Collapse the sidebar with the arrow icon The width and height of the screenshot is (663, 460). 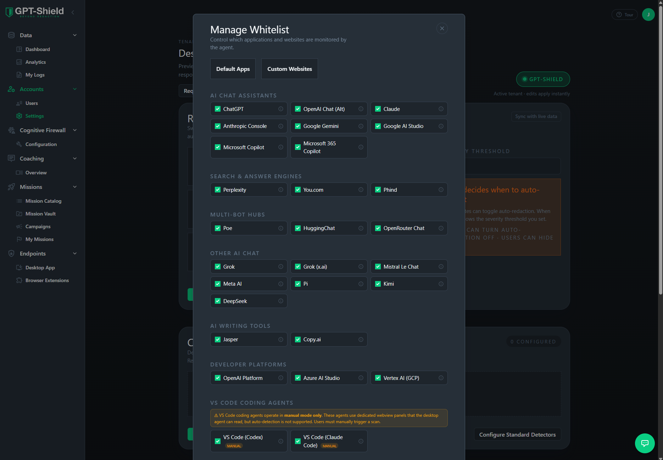[73, 12]
